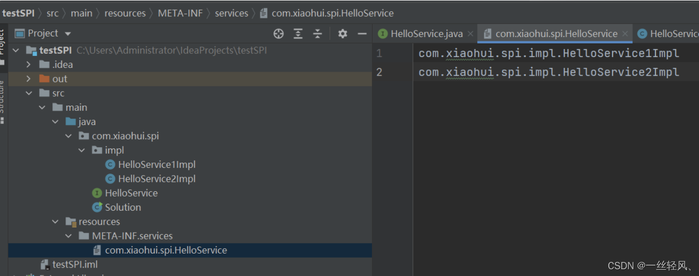Image resolution: width=699 pixels, height=276 pixels.
Task: Click the expand all icon in Project panel
Action: coord(298,33)
